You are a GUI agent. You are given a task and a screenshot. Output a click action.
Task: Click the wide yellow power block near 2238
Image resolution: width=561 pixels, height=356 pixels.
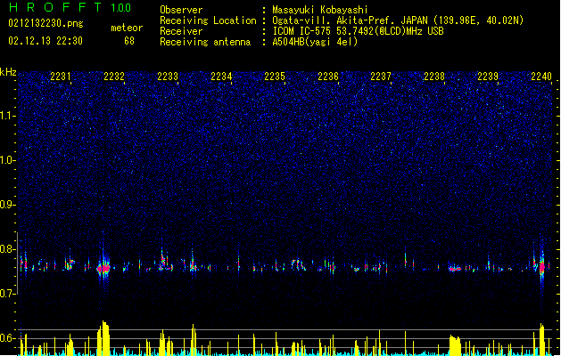[x=455, y=345]
